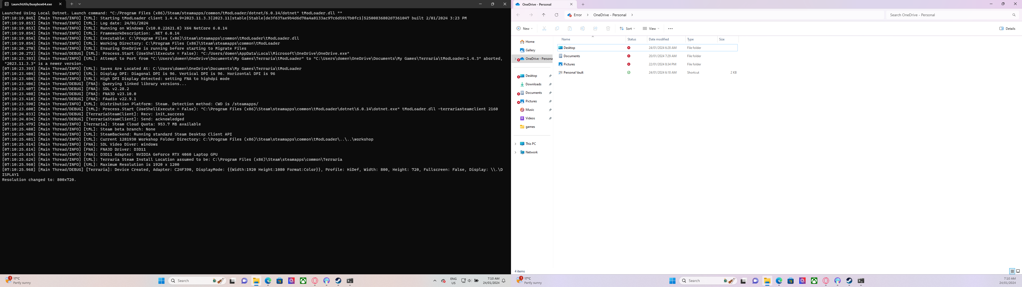Expand the This PC tree node
The width and height of the screenshot is (1022, 287).
[515, 144]
